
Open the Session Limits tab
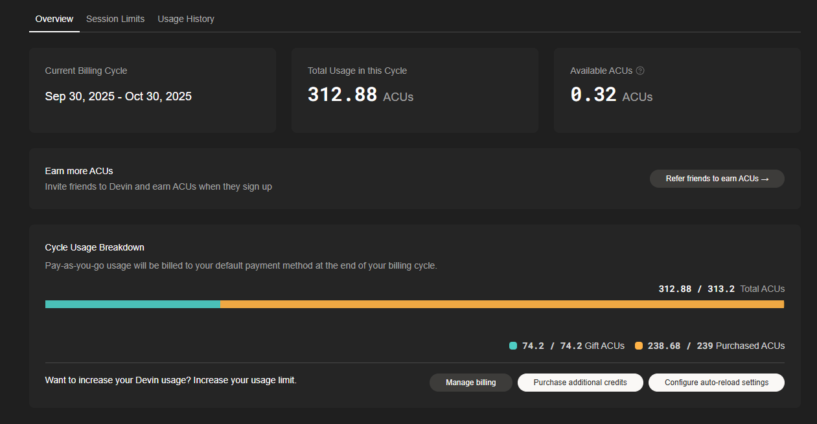coord(115,19)
